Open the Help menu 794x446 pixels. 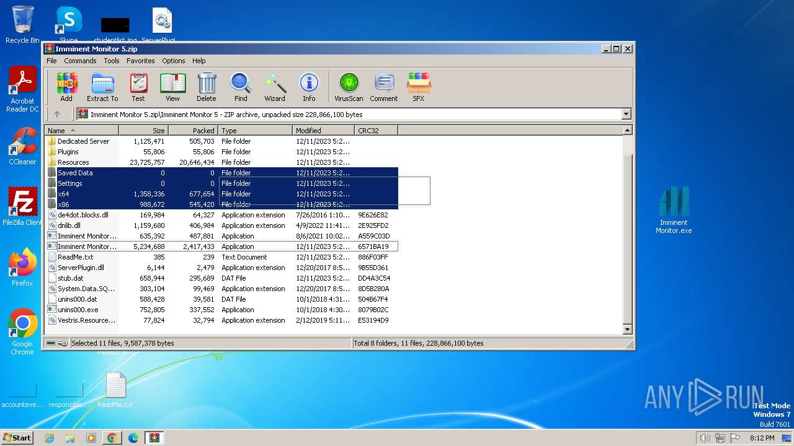[x=198, y=61]
